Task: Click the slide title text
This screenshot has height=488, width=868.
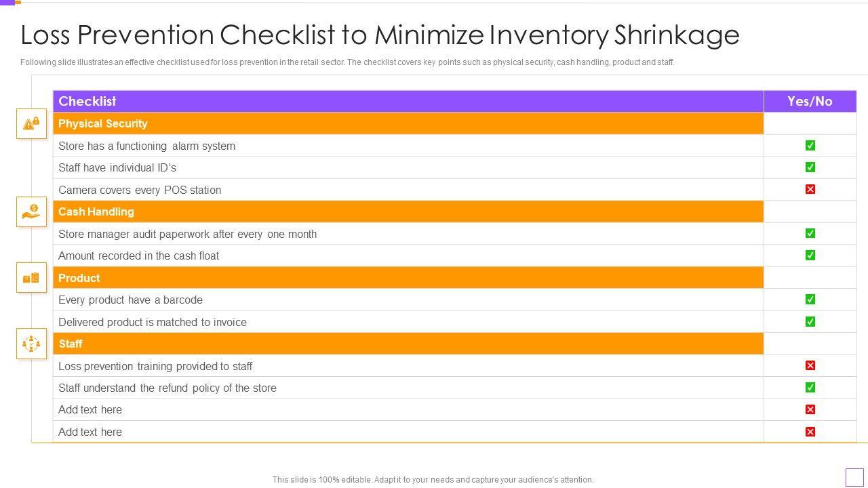Action: tap(380, 35)
